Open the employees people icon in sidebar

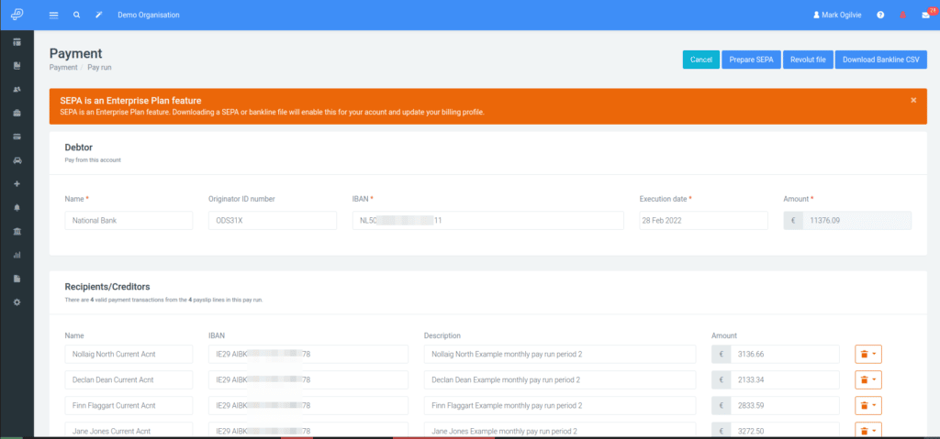coord(17,89)
